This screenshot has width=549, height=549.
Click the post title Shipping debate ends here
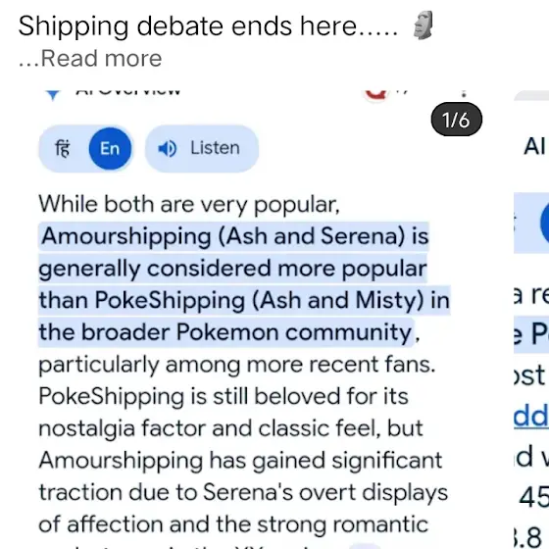pyautogui.click(x=208, y=25)
